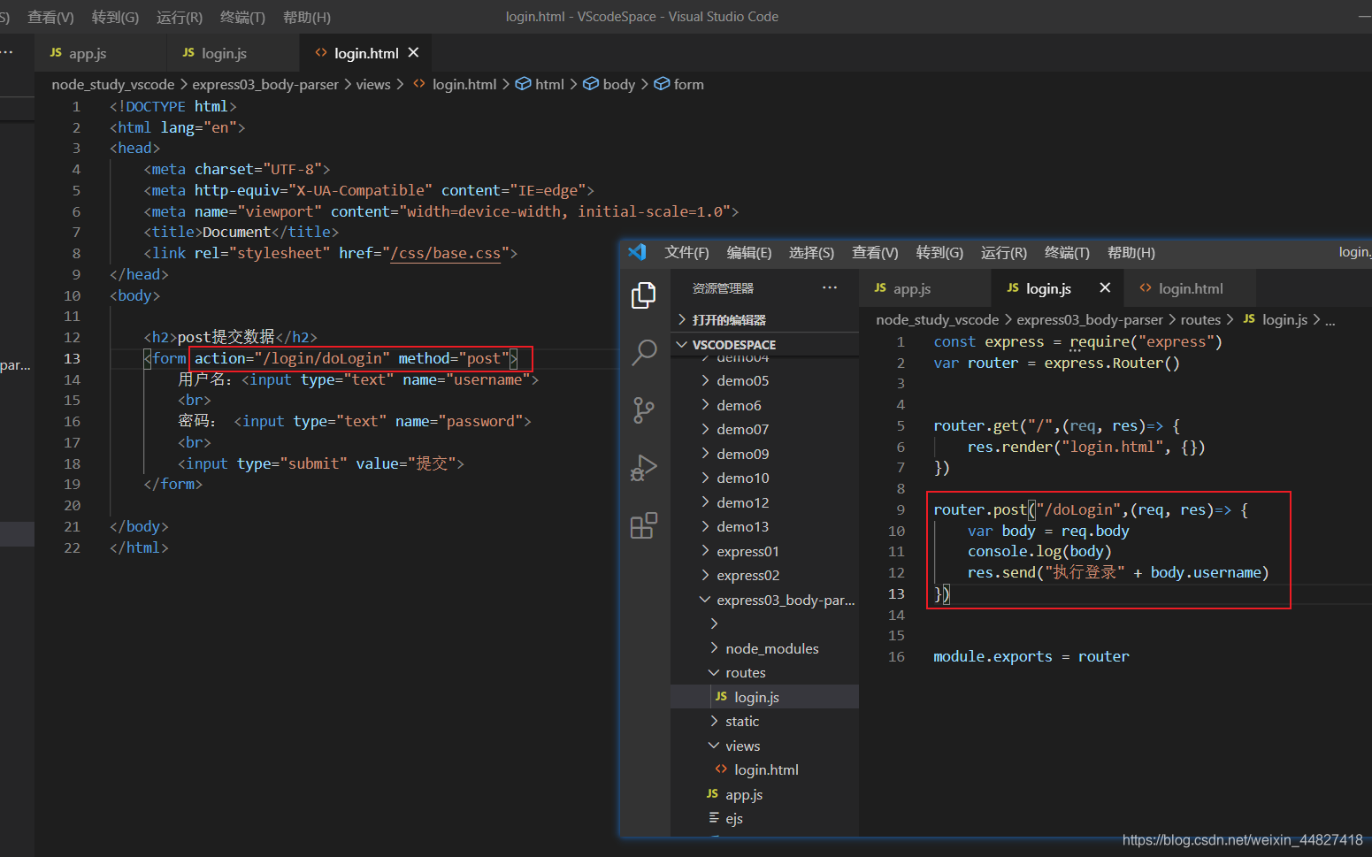Close the login.html tab in back window
1372x857 pixels.
[x=413, y=53]
